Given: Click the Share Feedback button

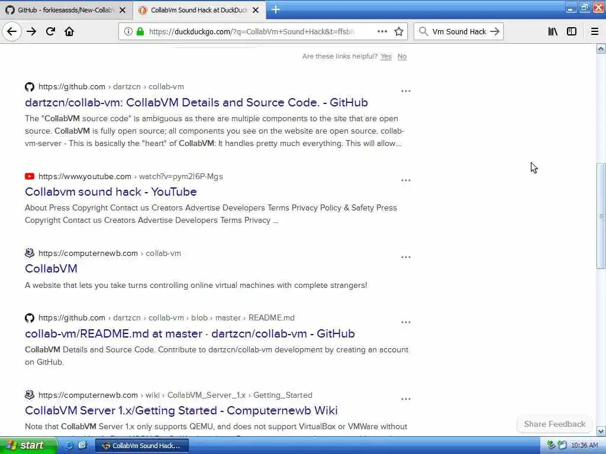Looking at the screenshot, I should (x=555, y=424).
